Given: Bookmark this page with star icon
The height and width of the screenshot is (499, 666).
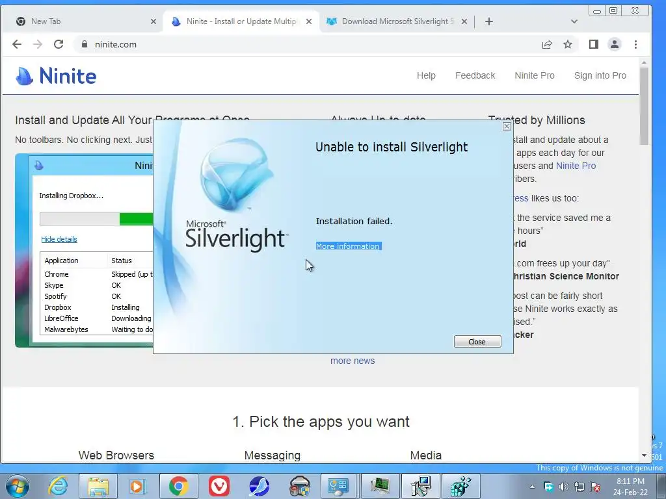Looking at the screenshot, I should tap(567, 44).
